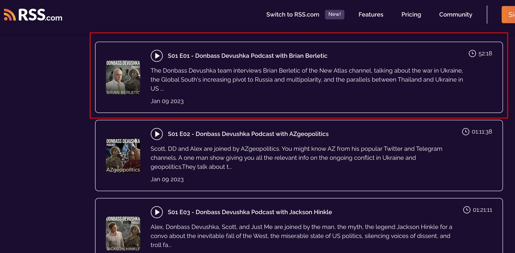515x253 pixels.
Task: Open the Brian Berletic episode thumbnail
Action: [x=123, y=78]
